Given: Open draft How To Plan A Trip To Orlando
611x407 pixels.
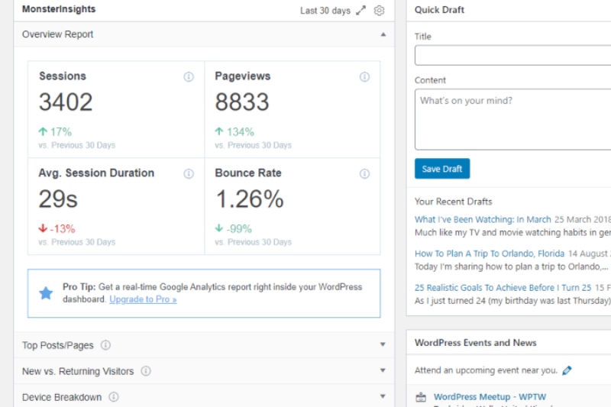Looking at the screenshot, I should [x=490, y=254].
